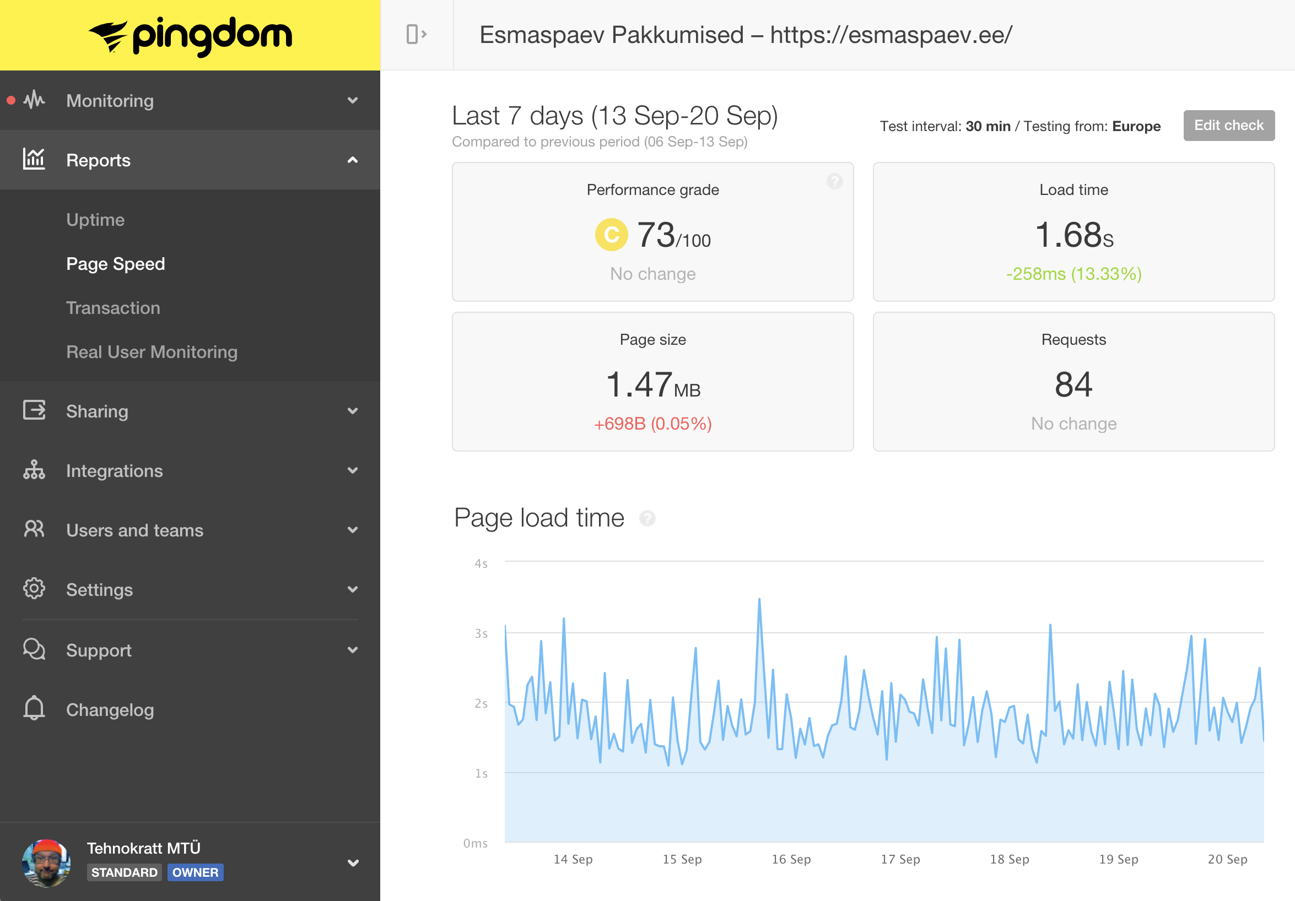This screenshot has height=901, width=1295.
Task: Click the 14 Sep axis label
Action: click(x=573, y=859)
